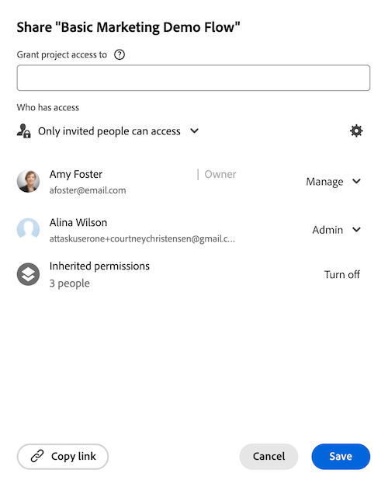Click the '3 people' inherited permissions text
The width and height of the screenshot is (388, 487).
[70, 284]
